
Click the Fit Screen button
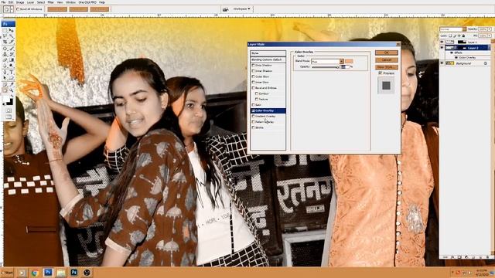pos(78,9)
